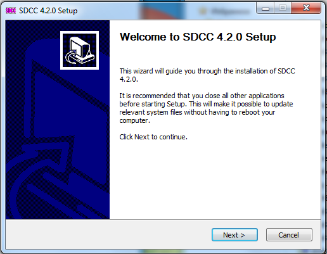Click the 'Click Next to continue.' text
The height and width of the screenshot is (254, 327).
click(x=153, y=137)
